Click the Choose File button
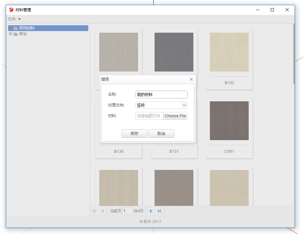The image size is (303, 234). tap(175, 116)
